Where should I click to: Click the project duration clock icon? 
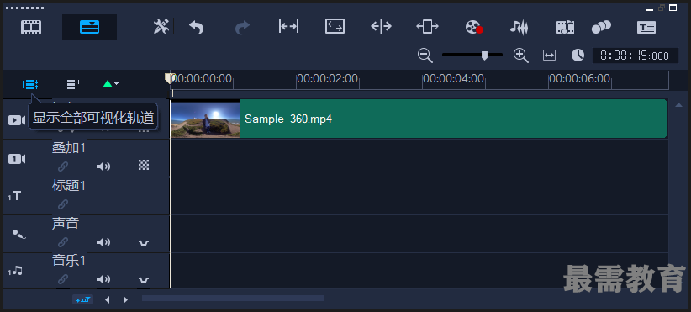pos(578,56)
